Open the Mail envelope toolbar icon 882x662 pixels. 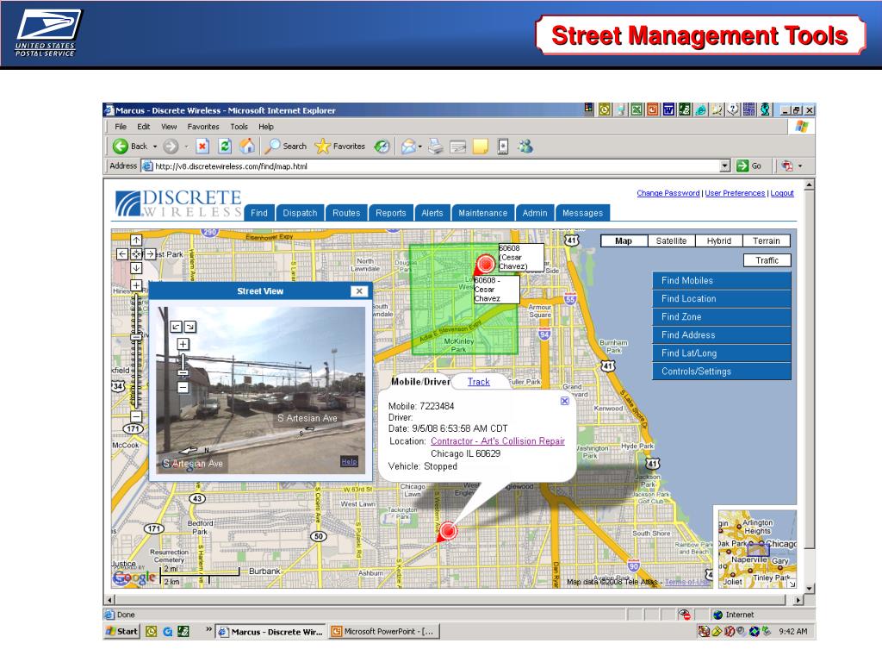(408, 147)
